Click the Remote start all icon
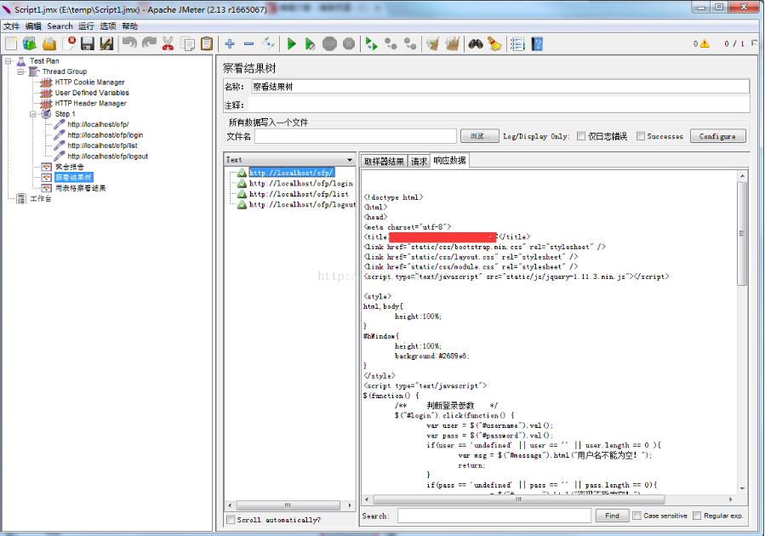Viewport: 765px width, 536px height. pyautogui.click(x=371, y=44)
